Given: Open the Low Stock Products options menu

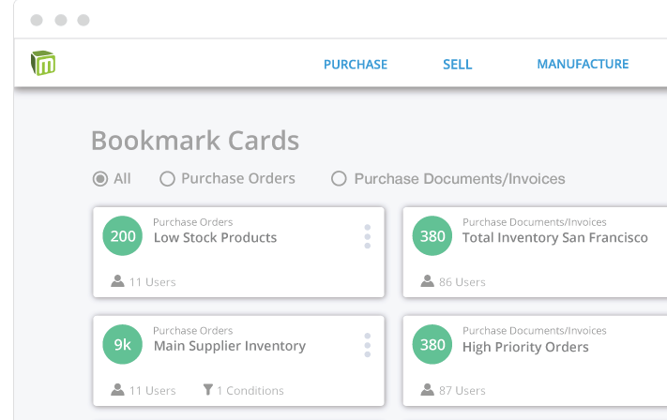Looking at the screenshot, I should pos(368,237).
